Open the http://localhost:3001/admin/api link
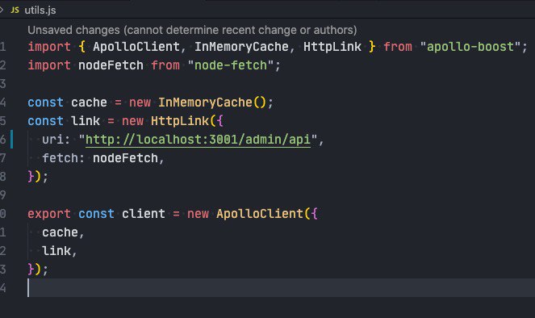This screenshot has height=318, width=535. pos(198,140)
